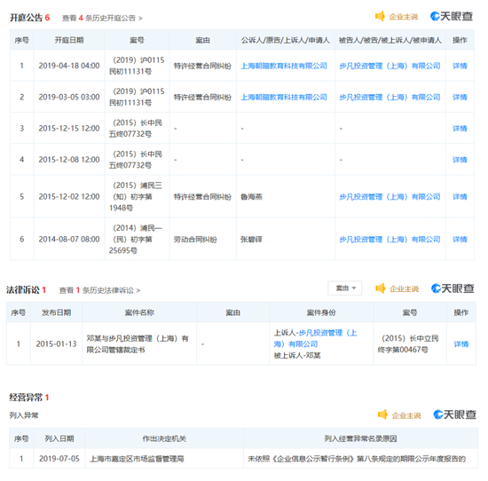The image size is (488, 481).
Task: Select plaintiff name 张碧译
Action: pyautogui.click(x=251, y=240)
